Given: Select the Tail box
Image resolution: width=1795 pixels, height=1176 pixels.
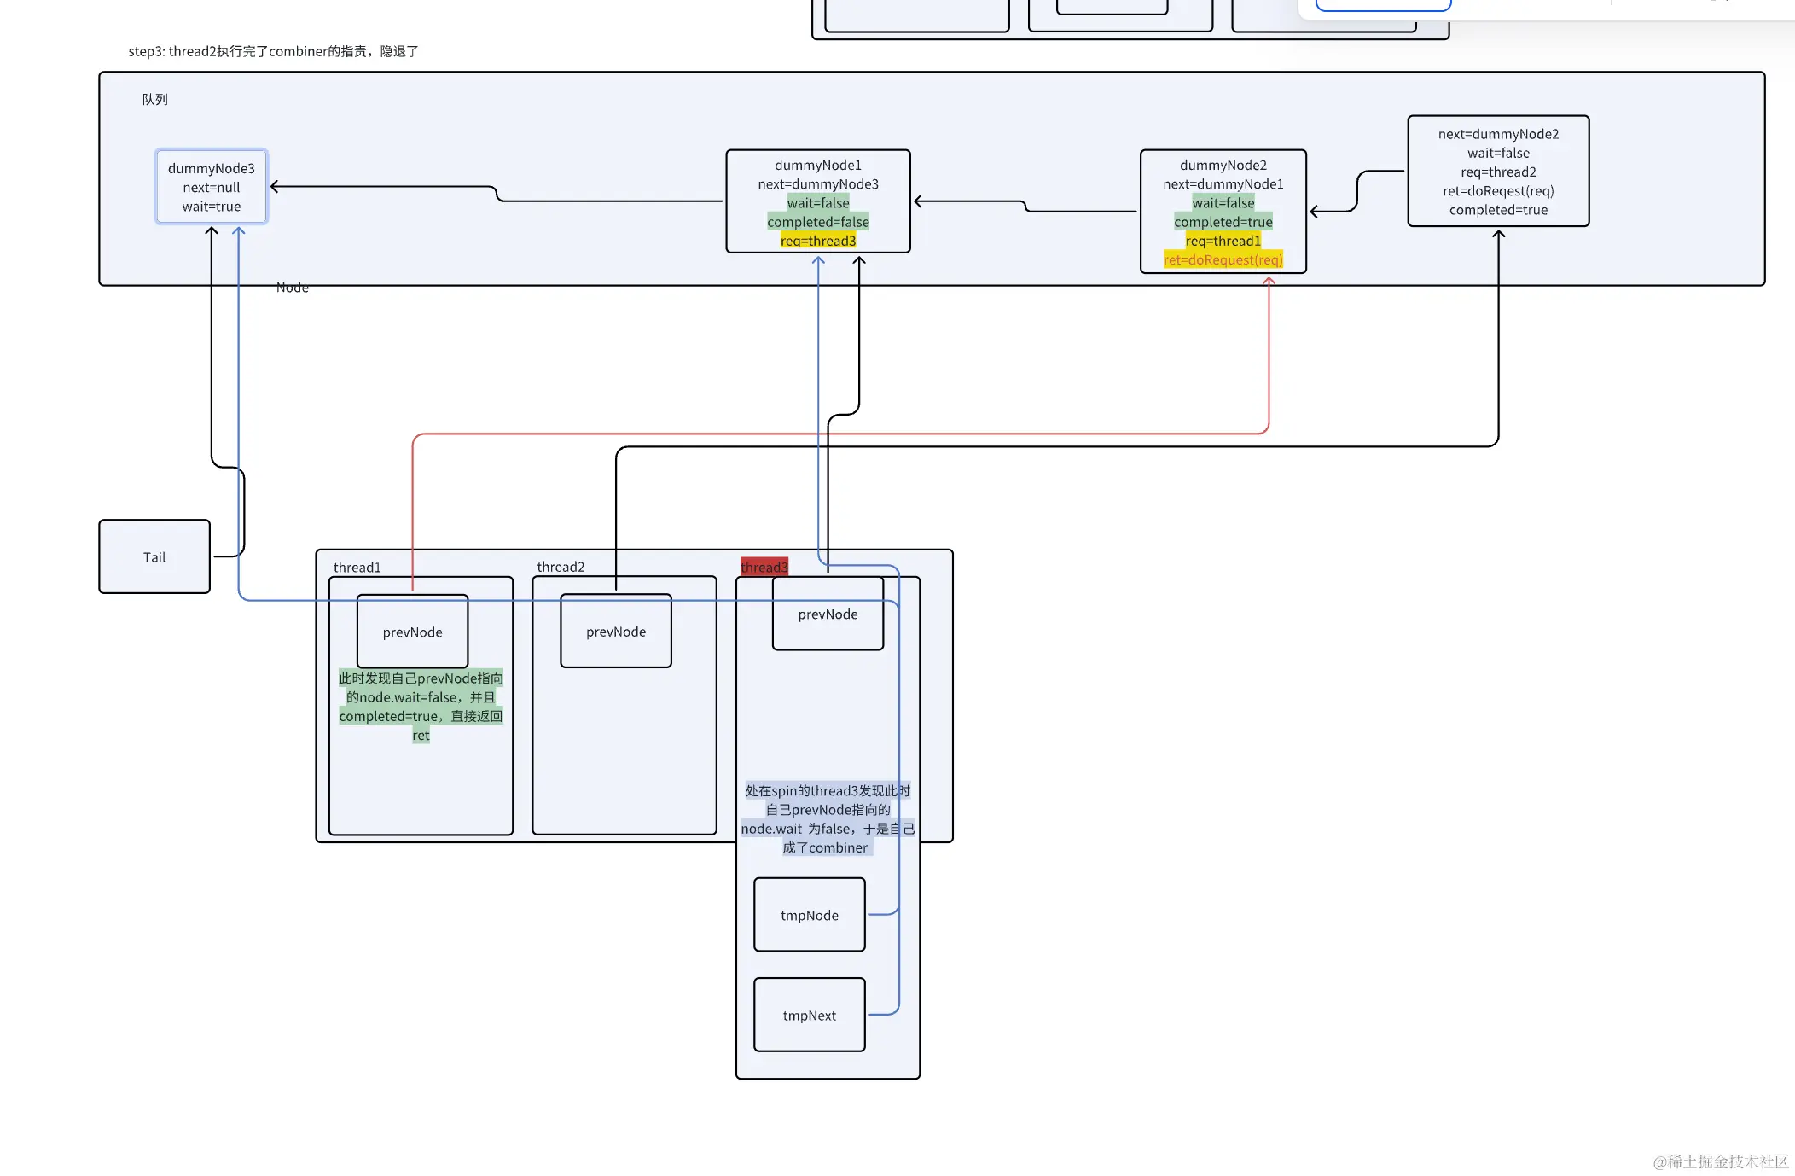Looking at the screenshot, I should [154, 557].
